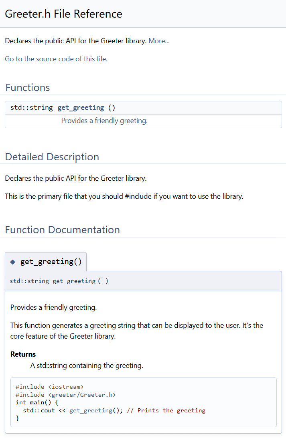Click the "Functions" section heading
286x438 pixels.
(28, 87)
